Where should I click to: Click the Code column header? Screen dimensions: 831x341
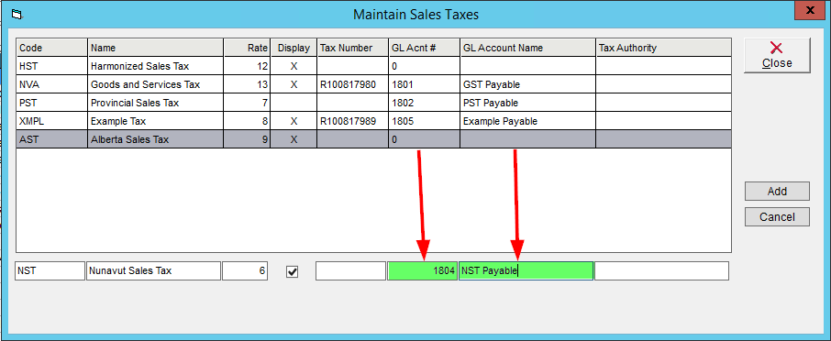point(51,48)
